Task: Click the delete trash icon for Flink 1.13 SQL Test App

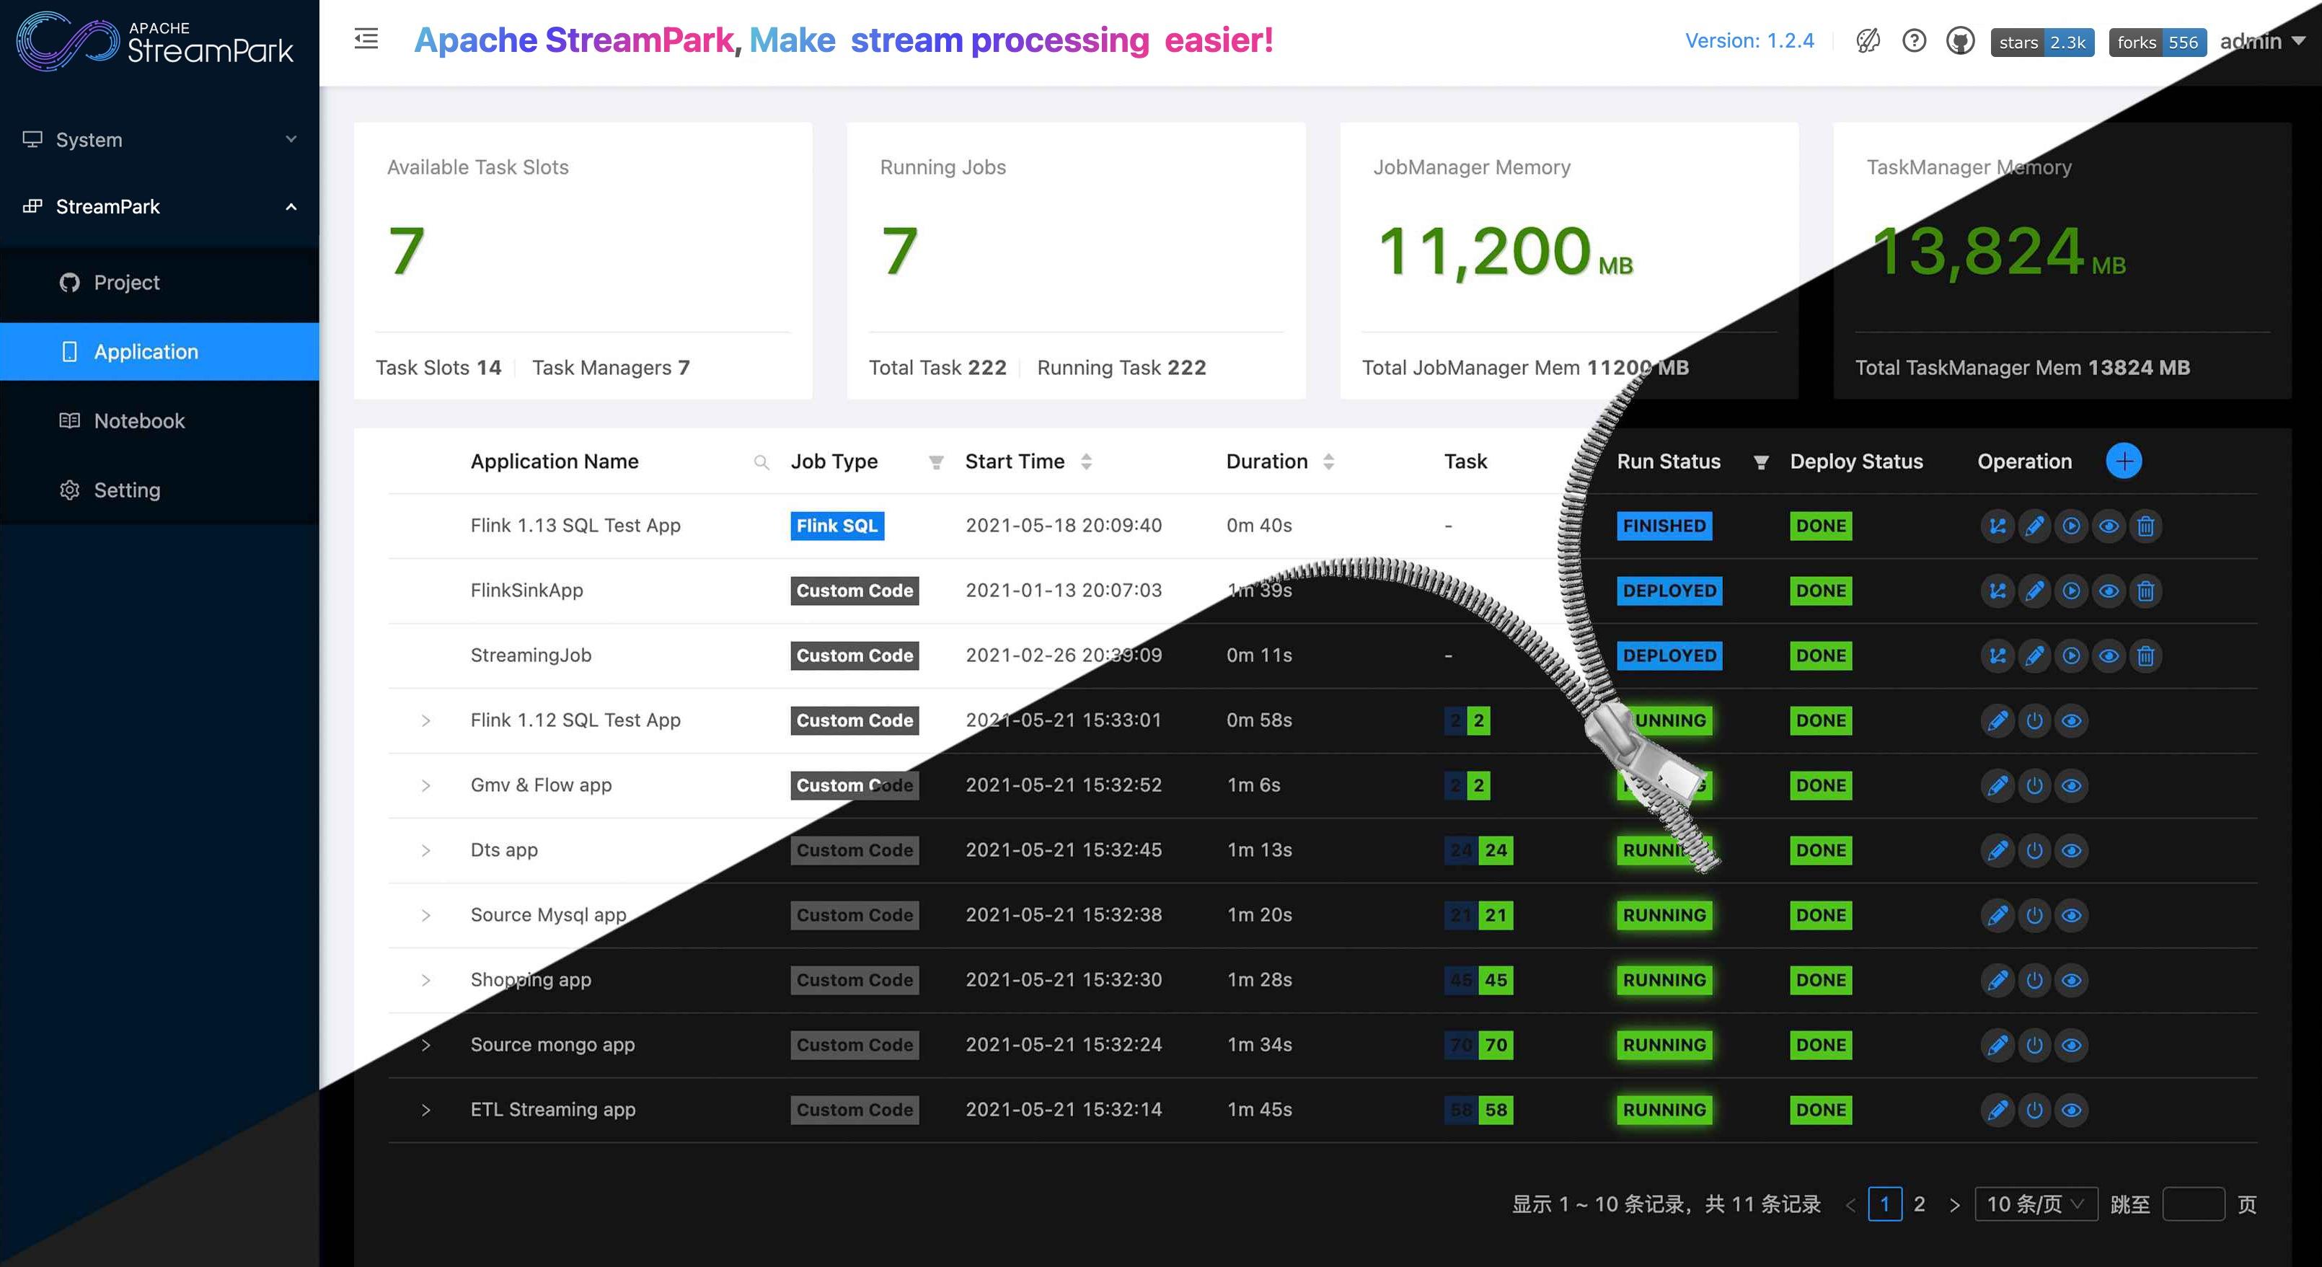Action: click(2144, 524)
